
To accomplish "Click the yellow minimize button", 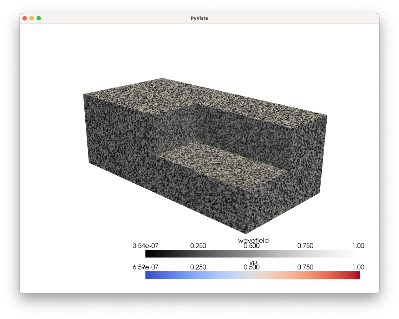I will pyautogui.click(x=31, y=18).
